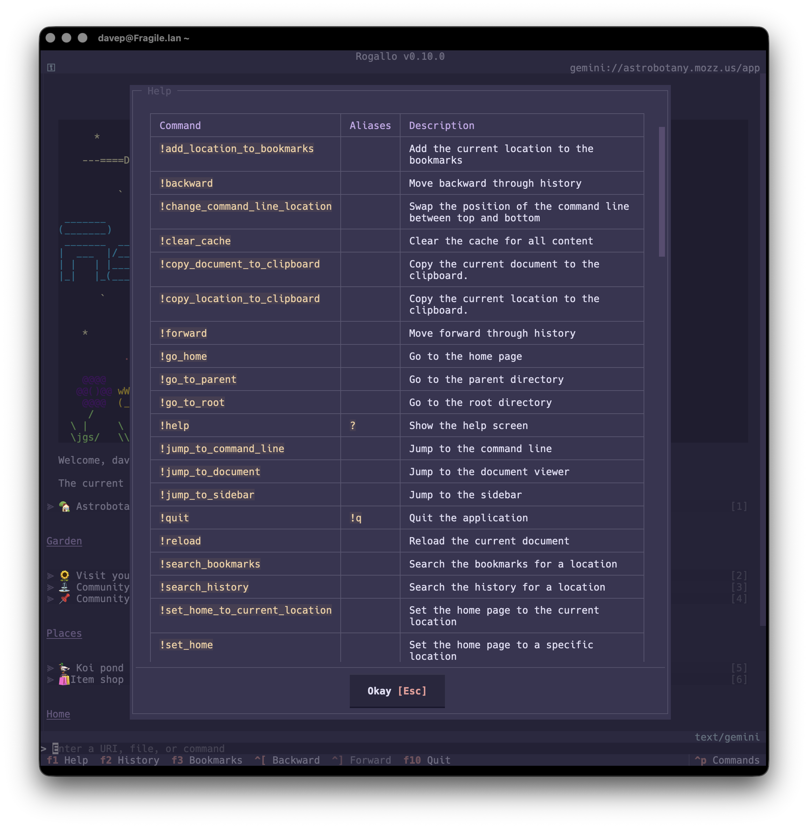Click the house emoji beside Astrobotany link
Image resolution: width=808 pixels, height=828 pixels.
tap(64, 506)
